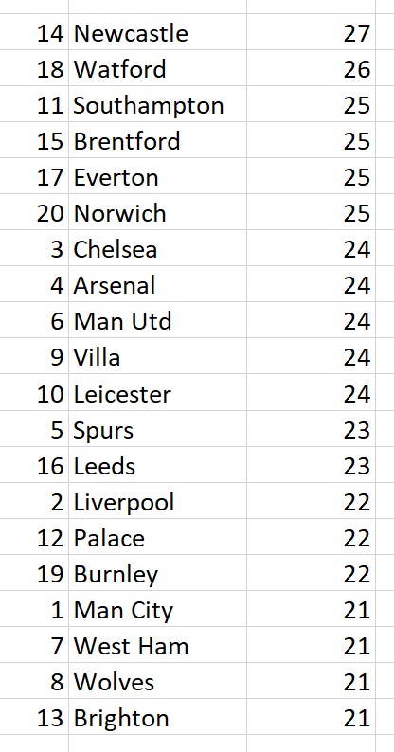This screenshot has height=752, width=394.
Task: Select the Leeds cell
Action: 158,465
